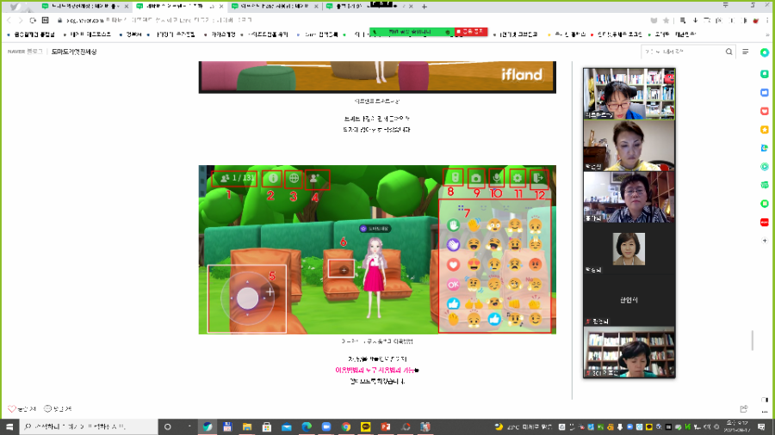Open File Explorer from the taskbar
The image size is (775, 435).
click(247, 426)
